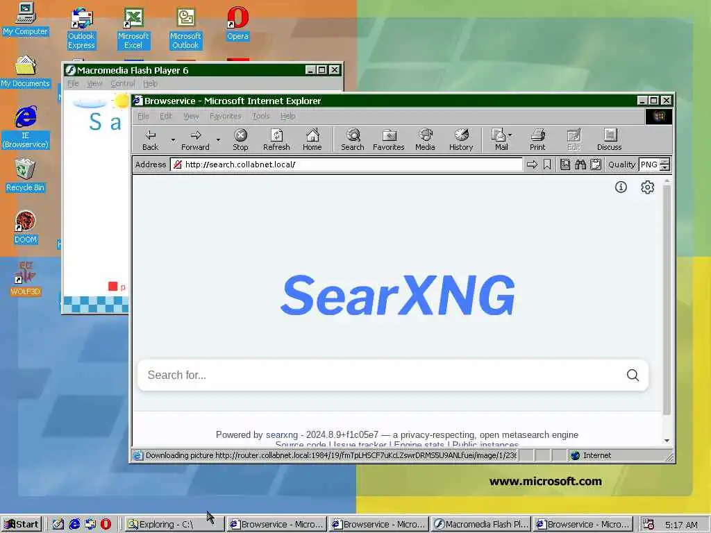Launch Outlook Express from quick launch bar
This screenshot has width=711, height=533.
90,524
